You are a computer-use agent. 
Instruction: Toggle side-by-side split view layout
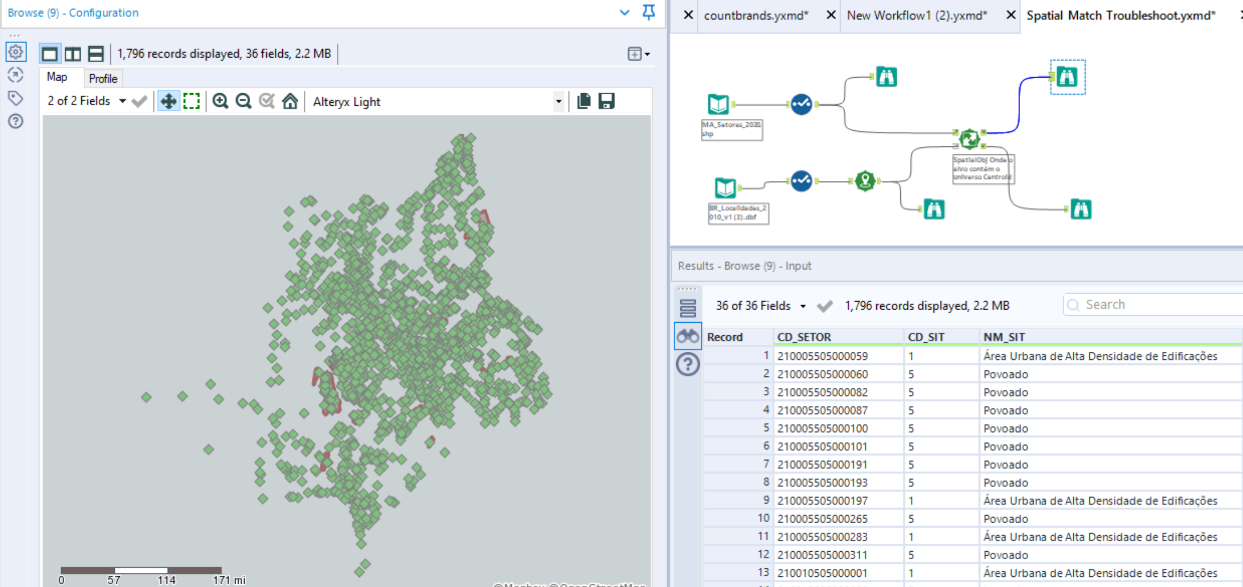[x=73, y=54]
